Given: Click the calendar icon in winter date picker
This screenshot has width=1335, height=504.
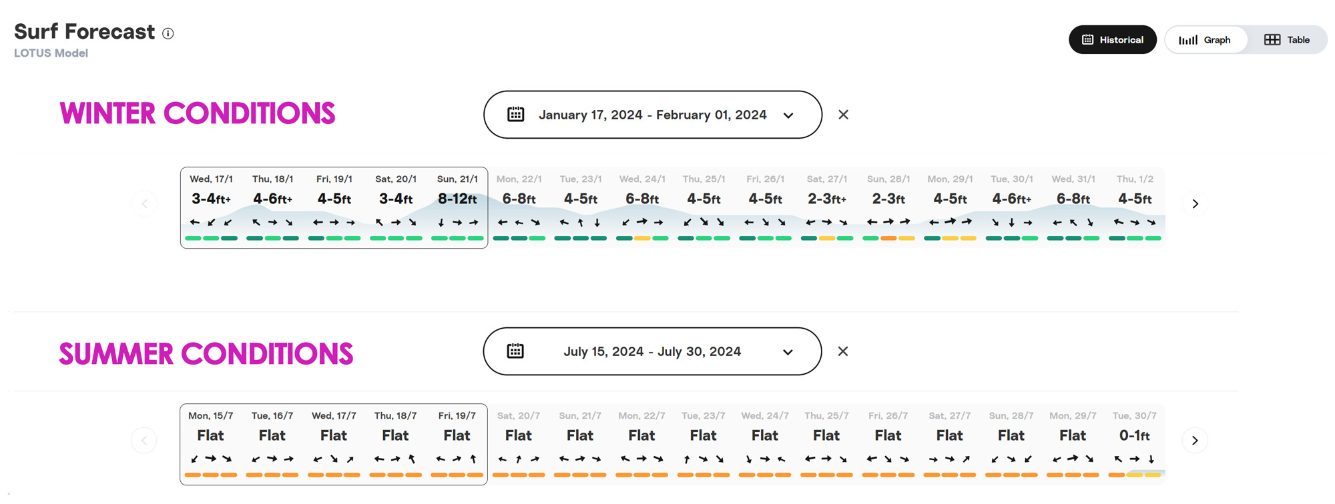Looking at the screenshot, I should (515, 115).
